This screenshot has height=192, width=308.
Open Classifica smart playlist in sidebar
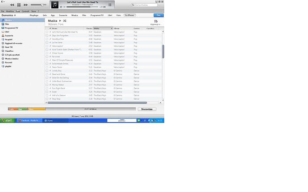[x=22, y=51]
